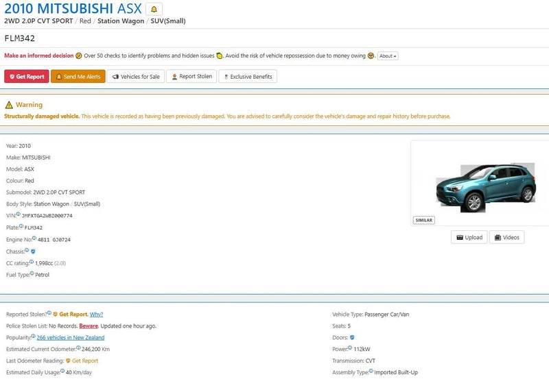Click the CC rating info icon
Screen dimensions: 549x379
(32, 262)
